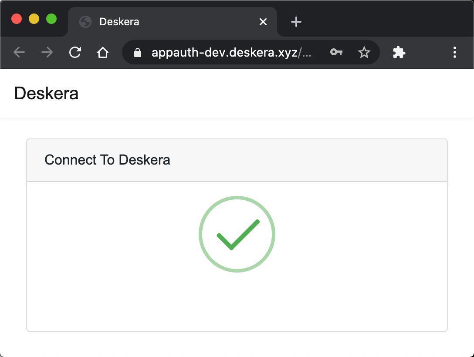Go back to the previous page
Screen dimensions: 474x357
coord(19,52)
